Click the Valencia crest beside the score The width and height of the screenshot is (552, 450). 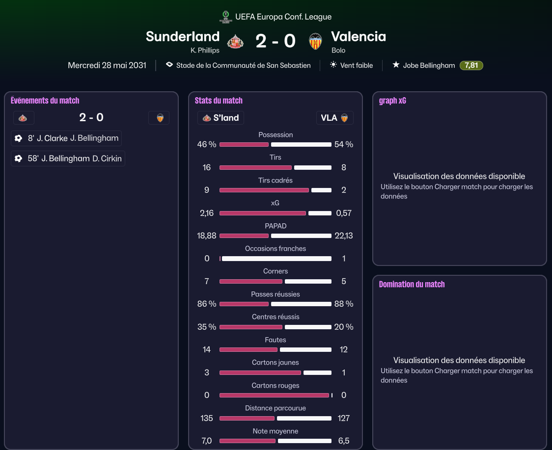tap(315, 42)
